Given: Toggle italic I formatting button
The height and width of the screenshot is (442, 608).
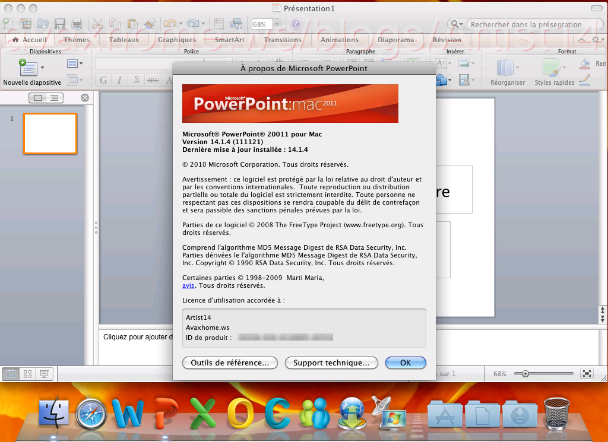Looking at the screenshot, I should [119, 80].
